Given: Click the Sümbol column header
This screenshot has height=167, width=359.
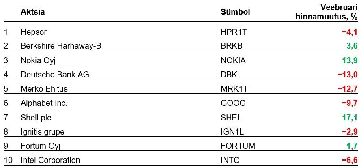Looking at the screenshot, I should [x=235, y=12].
